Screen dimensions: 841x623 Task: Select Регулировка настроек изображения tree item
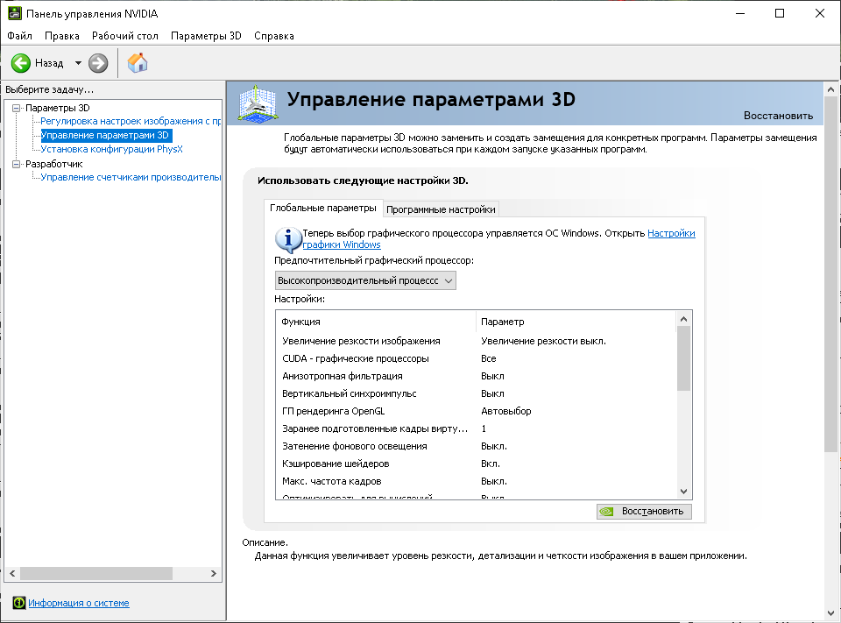click(131, 121)
